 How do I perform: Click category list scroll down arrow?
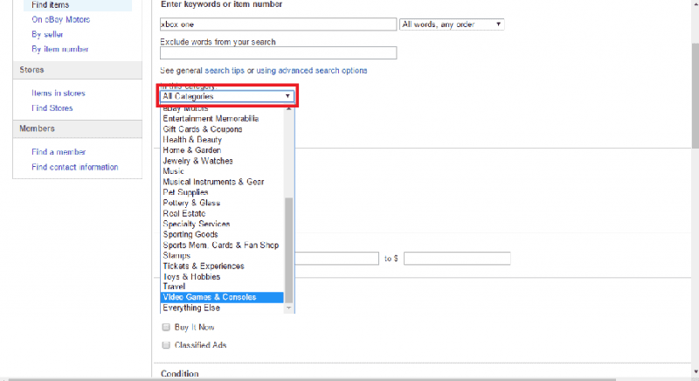[289, 308]
